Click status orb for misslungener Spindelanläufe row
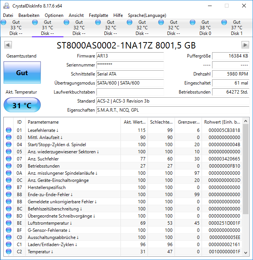Viewport: 253px width, 260px height. click(9, 173)
